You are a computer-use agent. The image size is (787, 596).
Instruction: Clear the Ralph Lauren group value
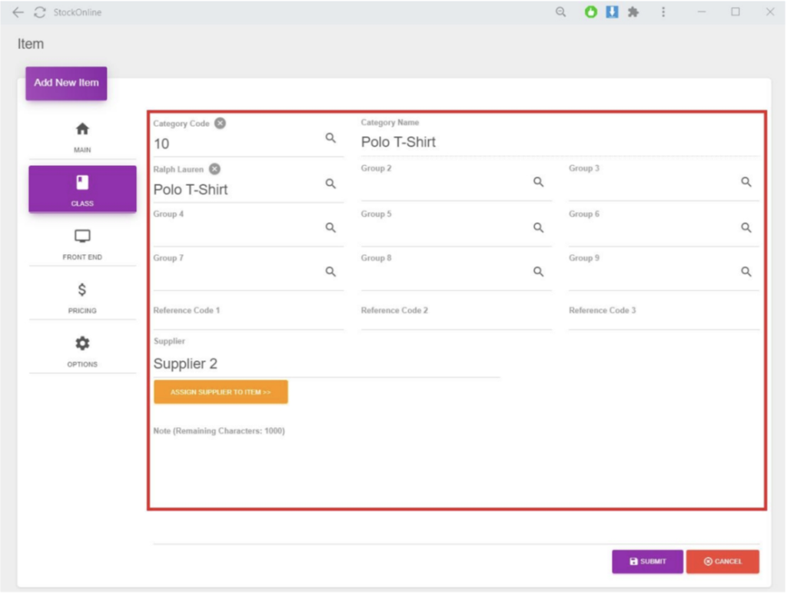click(x=215, y=169)
